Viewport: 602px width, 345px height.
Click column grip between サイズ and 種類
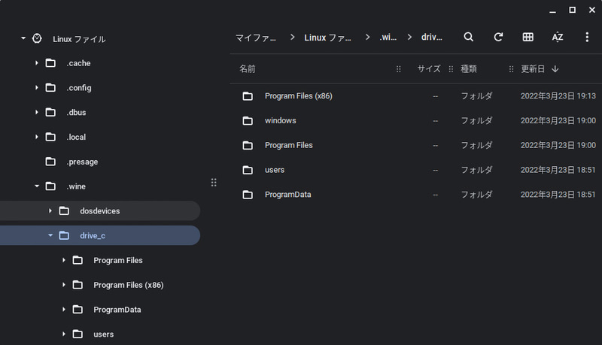click(x=451, y=69)
